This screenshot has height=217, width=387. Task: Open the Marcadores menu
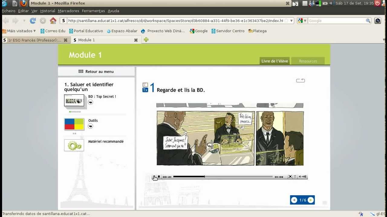[x=68, y=11]
